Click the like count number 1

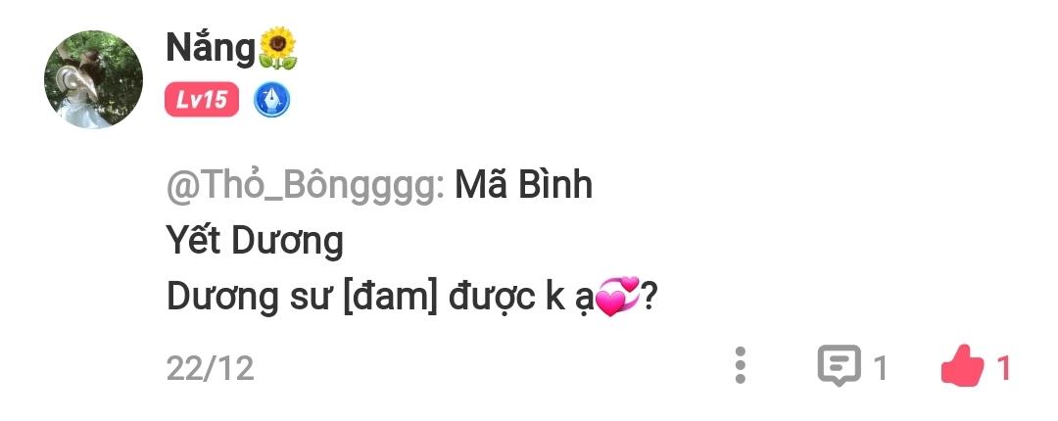point(1003,368)
